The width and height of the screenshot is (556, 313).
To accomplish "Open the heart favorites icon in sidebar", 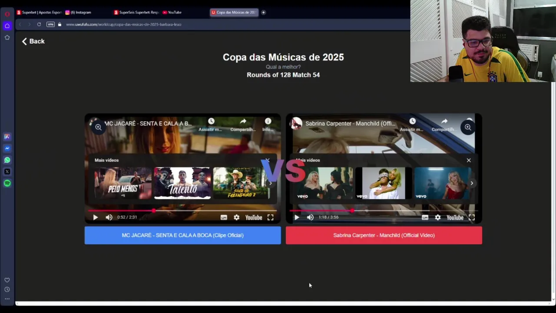I will [7, 280].
